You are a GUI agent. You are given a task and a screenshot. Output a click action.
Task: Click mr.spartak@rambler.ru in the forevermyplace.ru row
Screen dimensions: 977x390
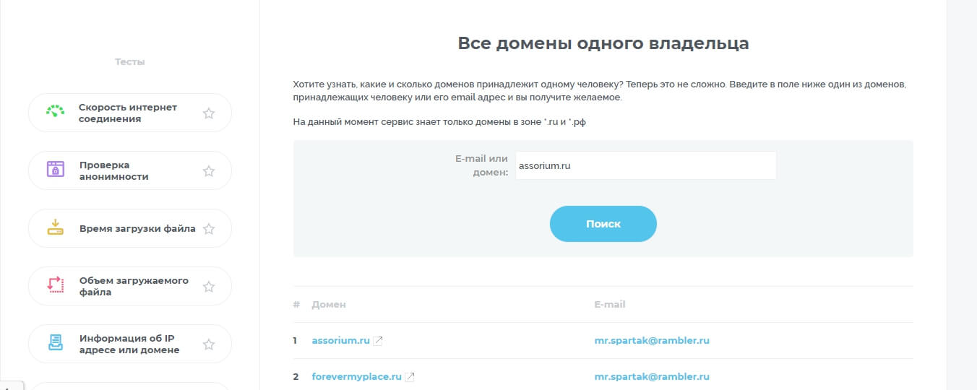(652, 376)
